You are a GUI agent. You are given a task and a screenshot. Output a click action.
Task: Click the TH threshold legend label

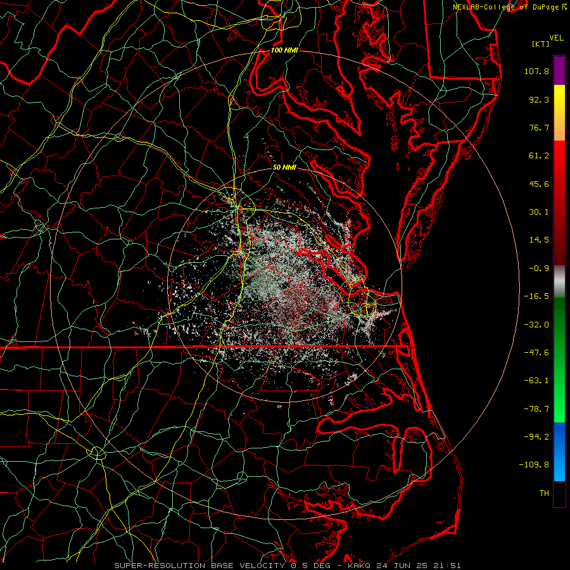544,493
